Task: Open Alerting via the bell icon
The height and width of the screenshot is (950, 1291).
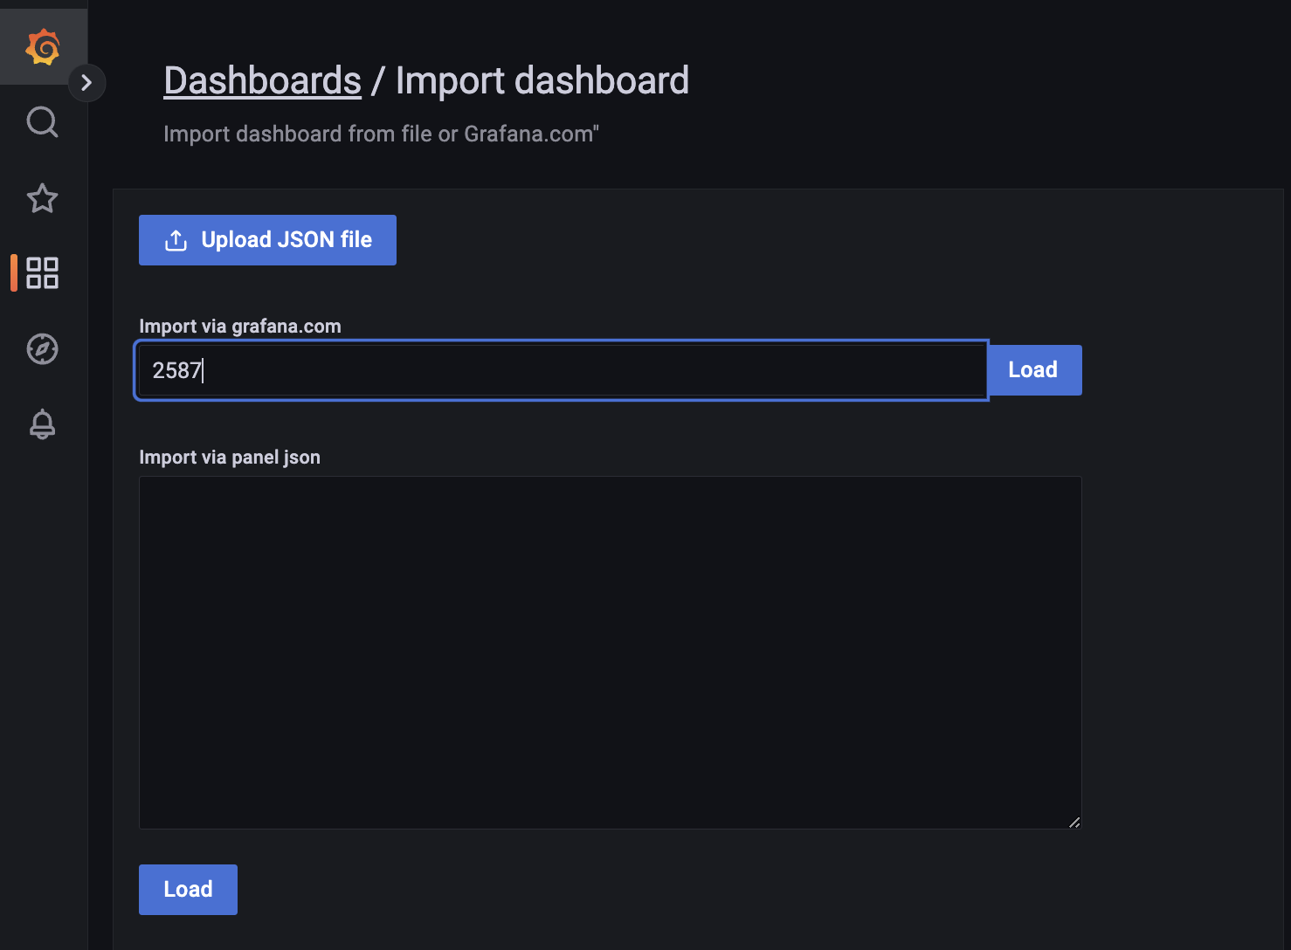Action: (42, 424)
